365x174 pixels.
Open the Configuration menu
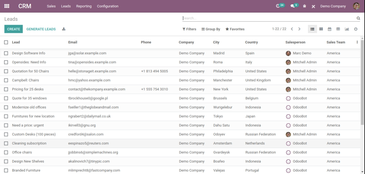107,6
